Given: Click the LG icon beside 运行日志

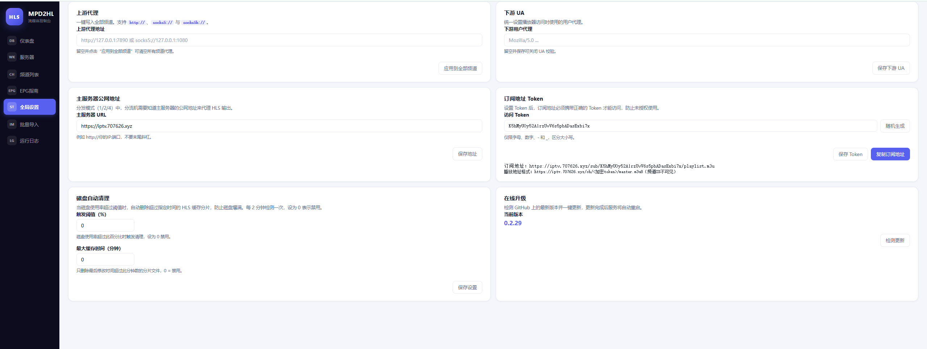Looking at the screenshot, I should pos(12,141).
